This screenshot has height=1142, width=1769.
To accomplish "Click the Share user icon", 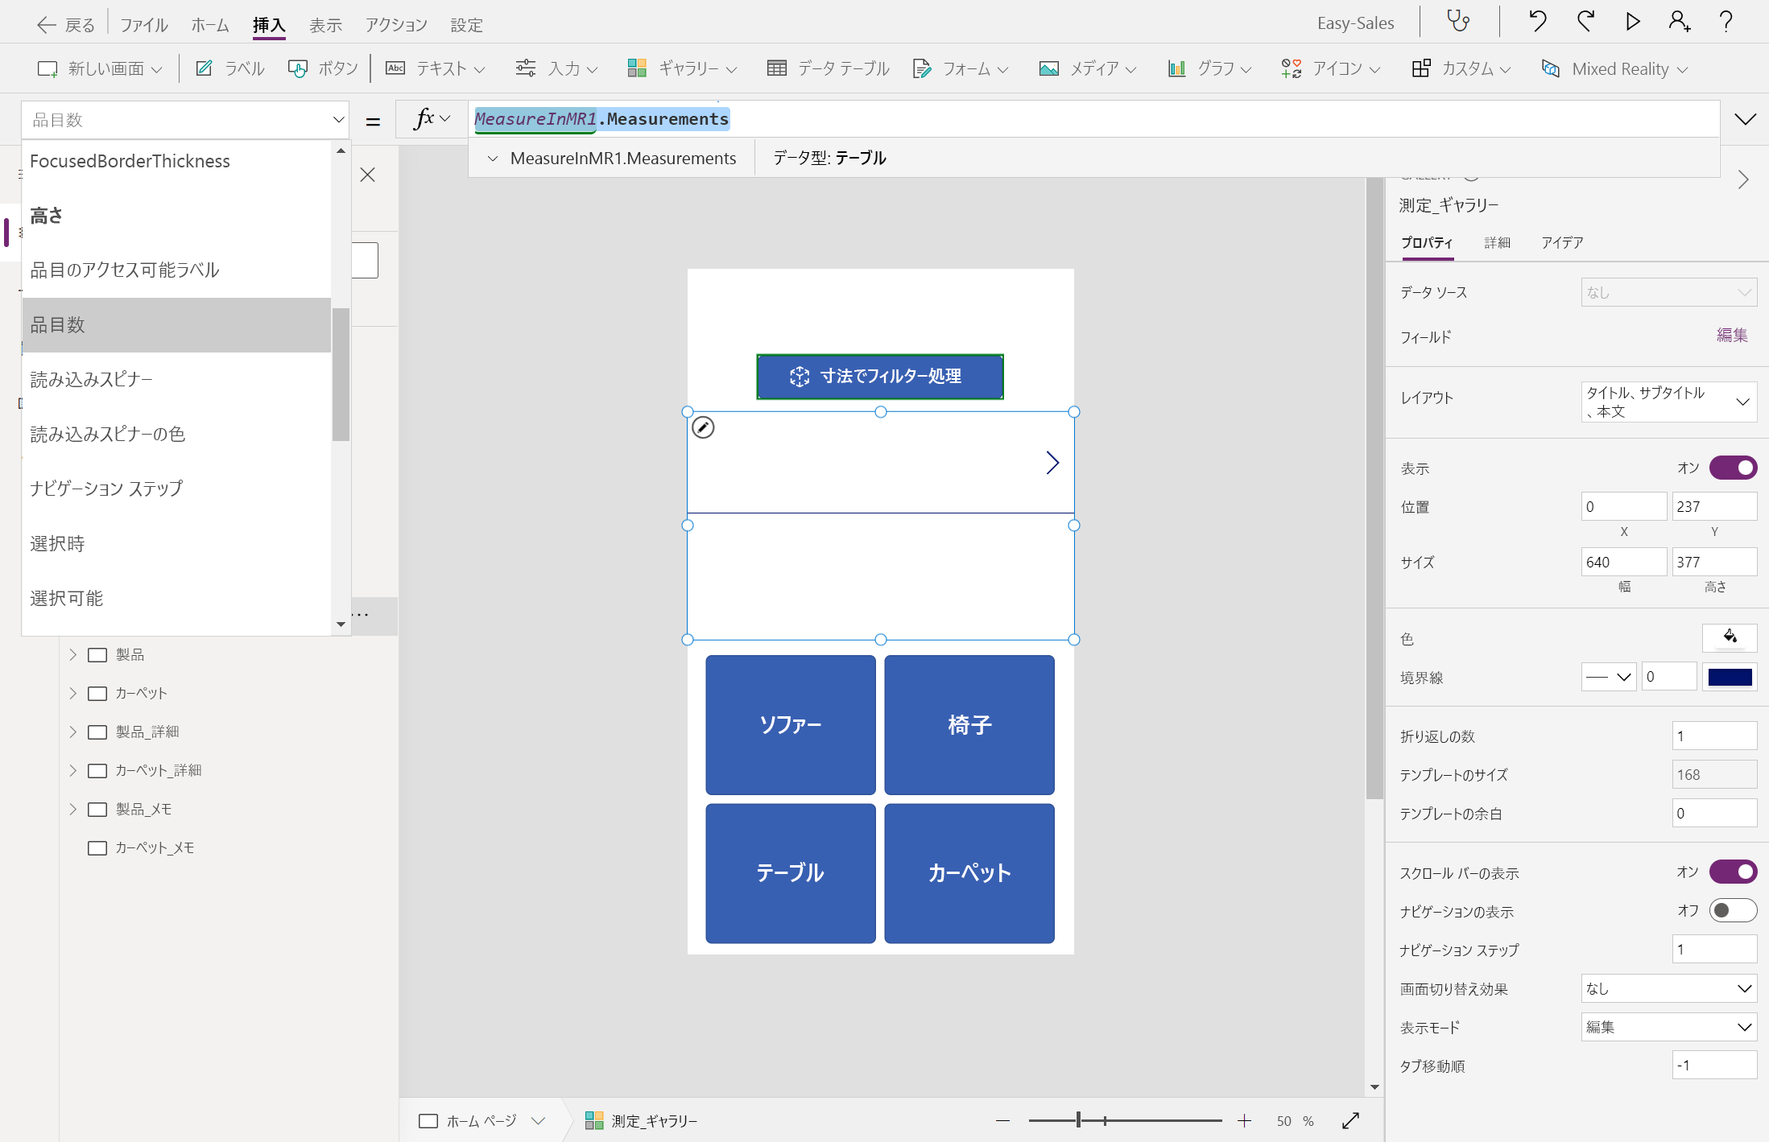I will (x=1679, y=21).
